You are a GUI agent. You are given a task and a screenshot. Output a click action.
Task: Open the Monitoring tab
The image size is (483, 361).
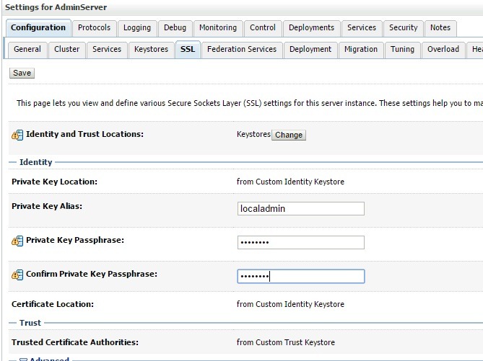[217, 28]
